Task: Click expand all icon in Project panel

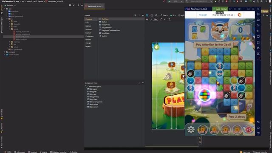Action: (74, 5)
